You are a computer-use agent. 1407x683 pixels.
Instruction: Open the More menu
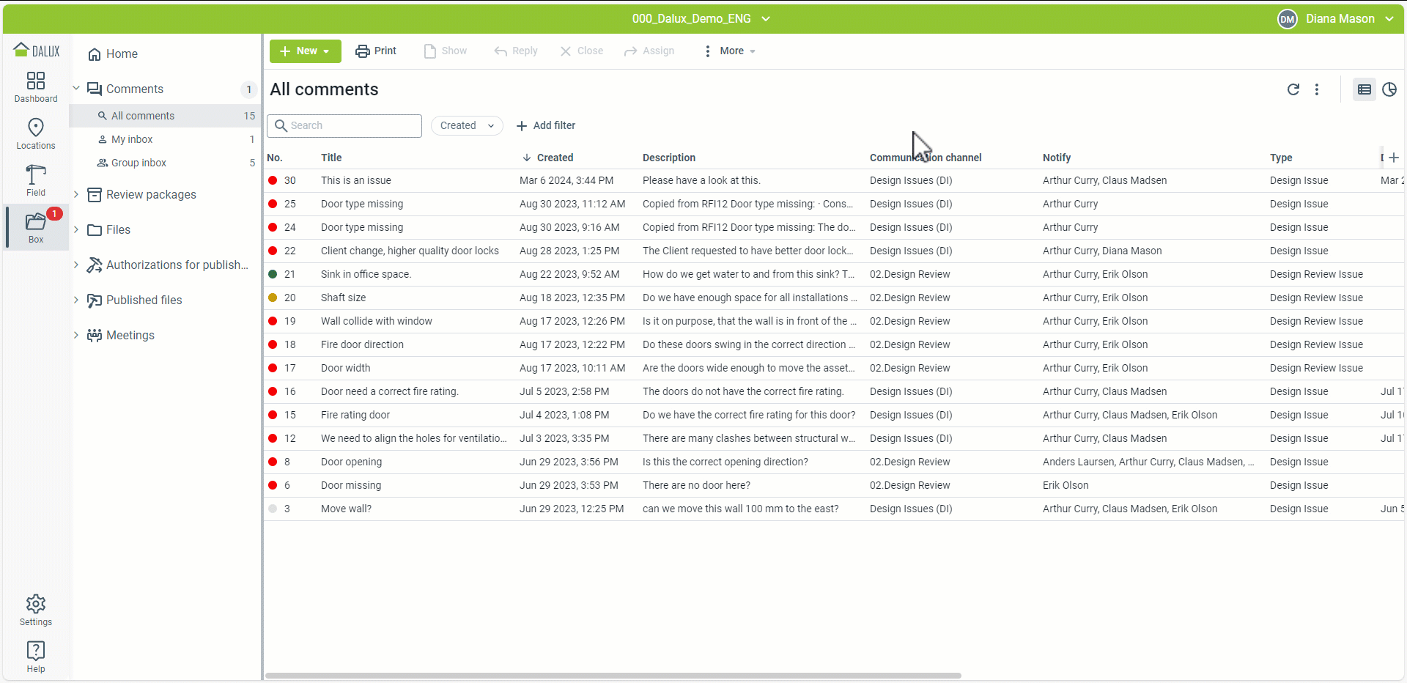[x=730, y=51]
